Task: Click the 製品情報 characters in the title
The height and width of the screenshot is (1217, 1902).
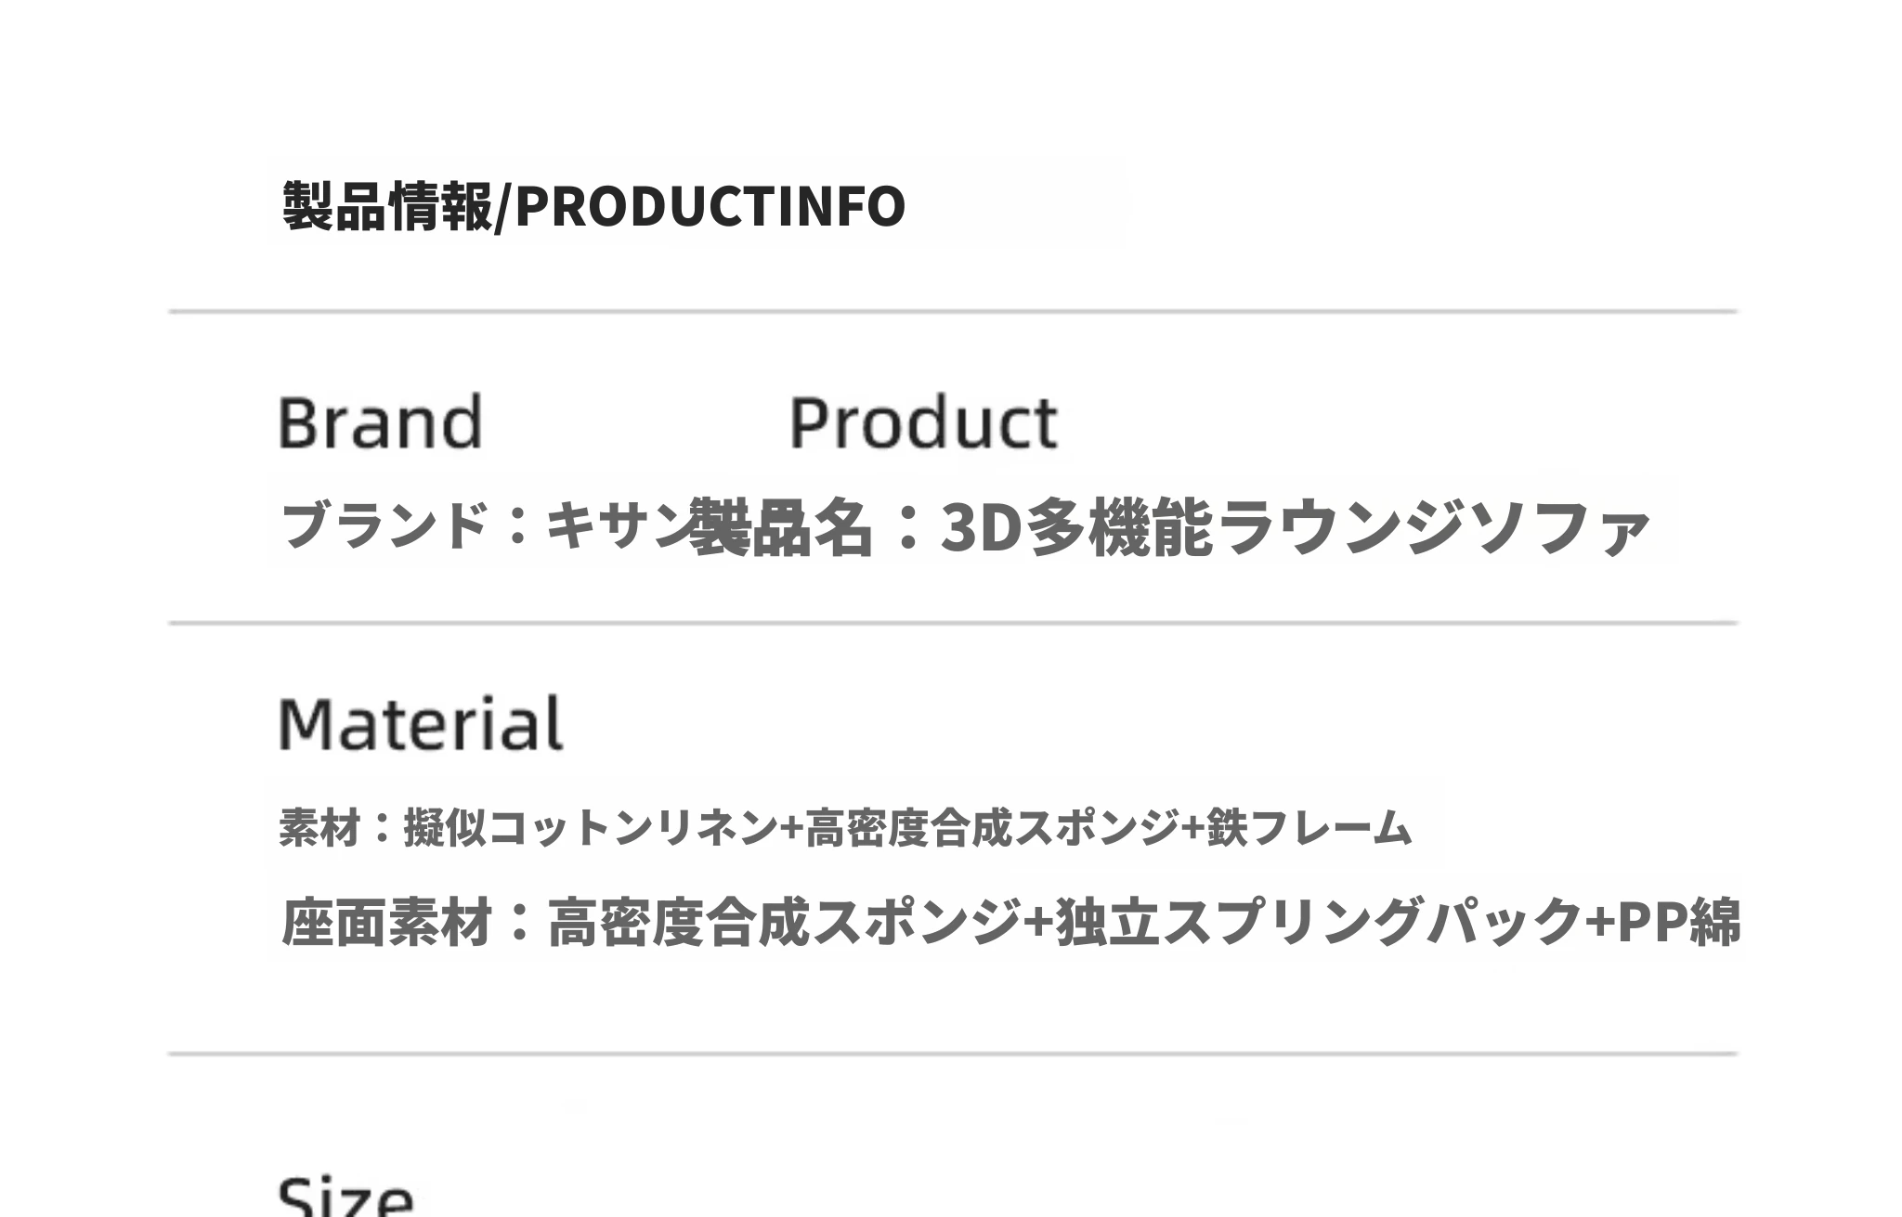Action: (387, 205)
